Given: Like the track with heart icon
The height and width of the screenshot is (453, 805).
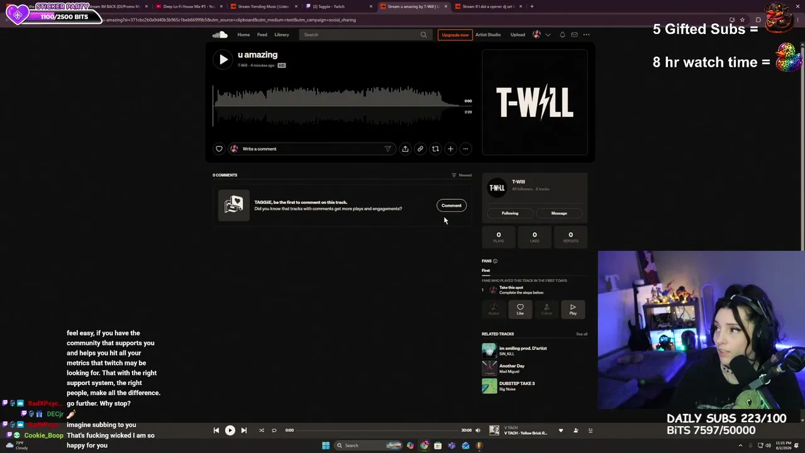Looking at the screenshot, I should (219, 149).
